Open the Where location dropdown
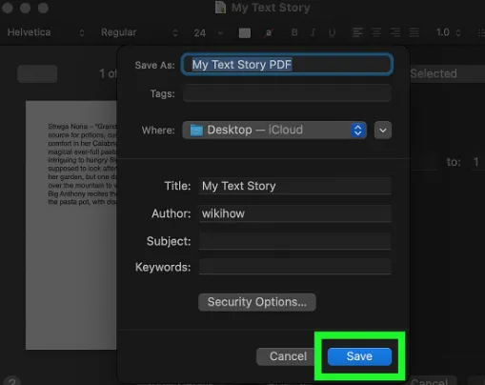The height and width of the screenshot is (385, 485). (274, 130)
